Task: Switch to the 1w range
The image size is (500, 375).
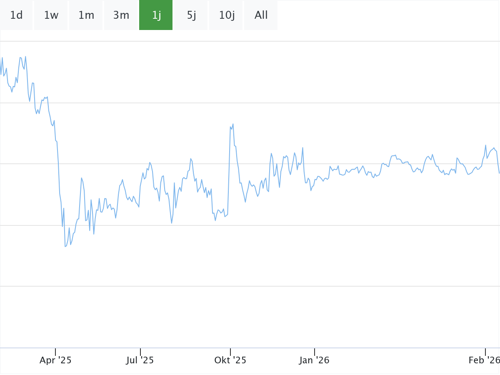Action: [51, 15]
